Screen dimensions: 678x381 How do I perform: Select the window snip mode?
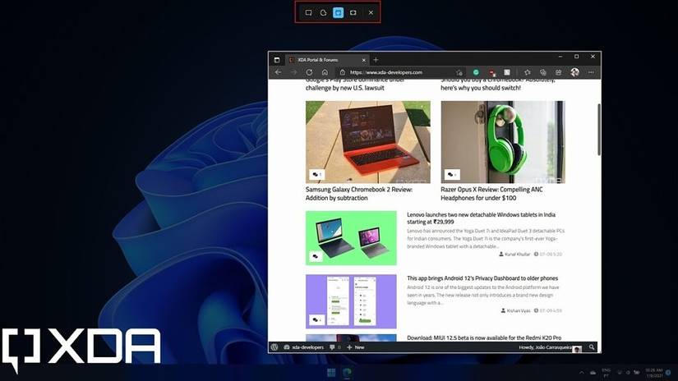(338, 12)
